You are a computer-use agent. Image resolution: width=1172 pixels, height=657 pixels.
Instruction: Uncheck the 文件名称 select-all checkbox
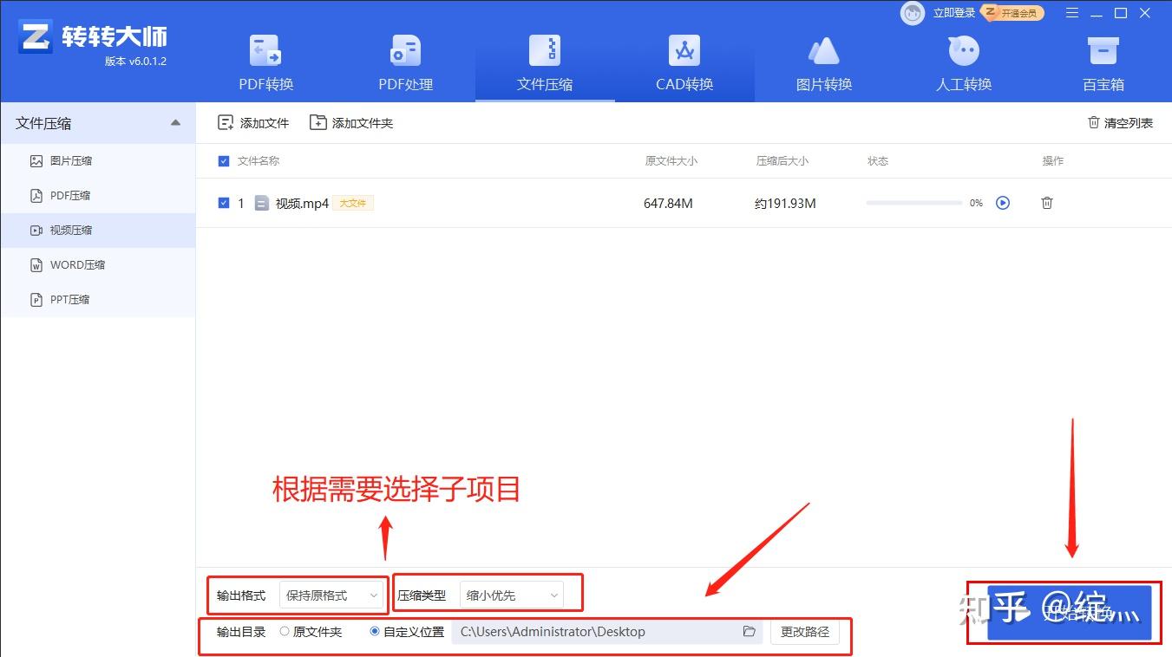(x=223, y=160)
